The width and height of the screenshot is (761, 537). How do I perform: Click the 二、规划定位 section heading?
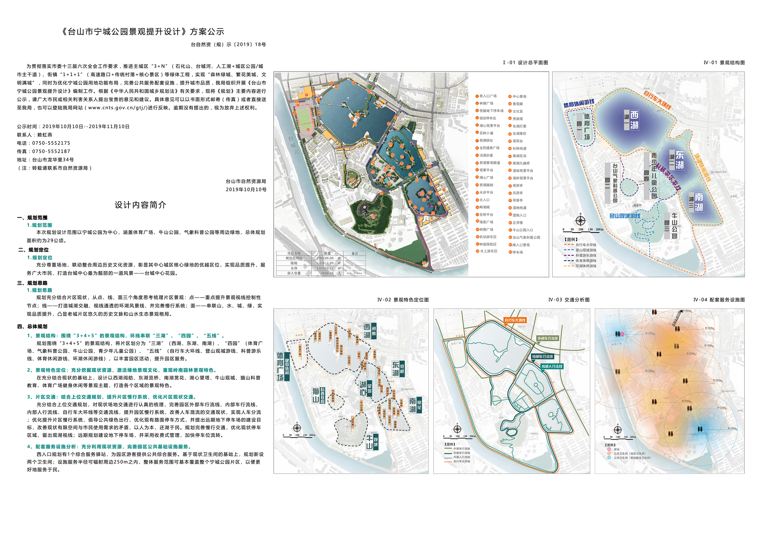(x=33, y=250)
